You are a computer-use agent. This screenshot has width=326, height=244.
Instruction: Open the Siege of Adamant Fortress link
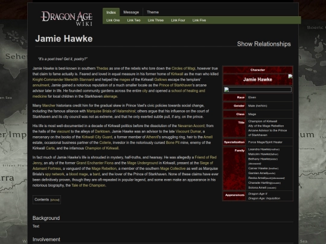click(x=206, y=163)
